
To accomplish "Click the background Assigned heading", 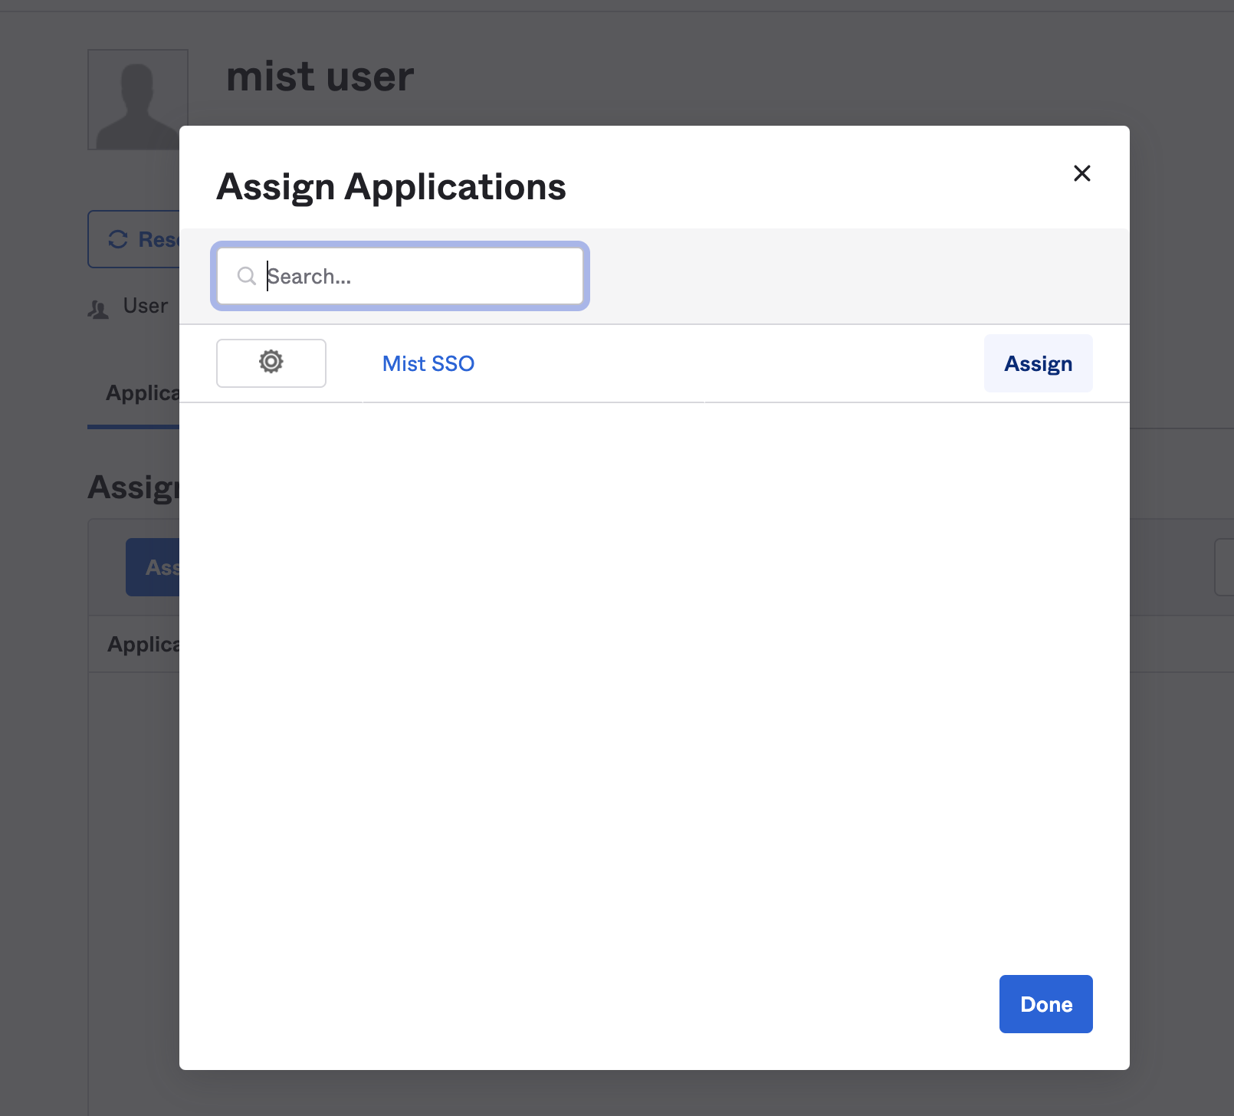I will click(133, 487).
